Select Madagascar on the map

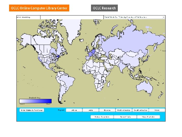click(x=108, y=84)
